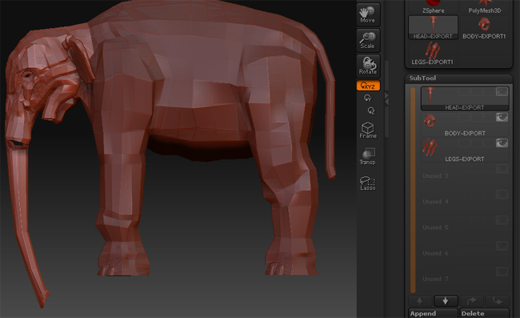The height and width of the screenshot is (318, 520).
Task: Click the subtool select-down arrow
Action: click(x=446, y=301)
